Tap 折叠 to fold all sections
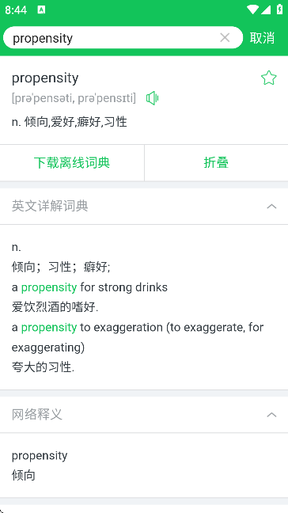288x513 pixels. point(216,162)
